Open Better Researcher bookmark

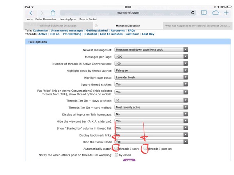pyautogui.click(x=46, y=19)
